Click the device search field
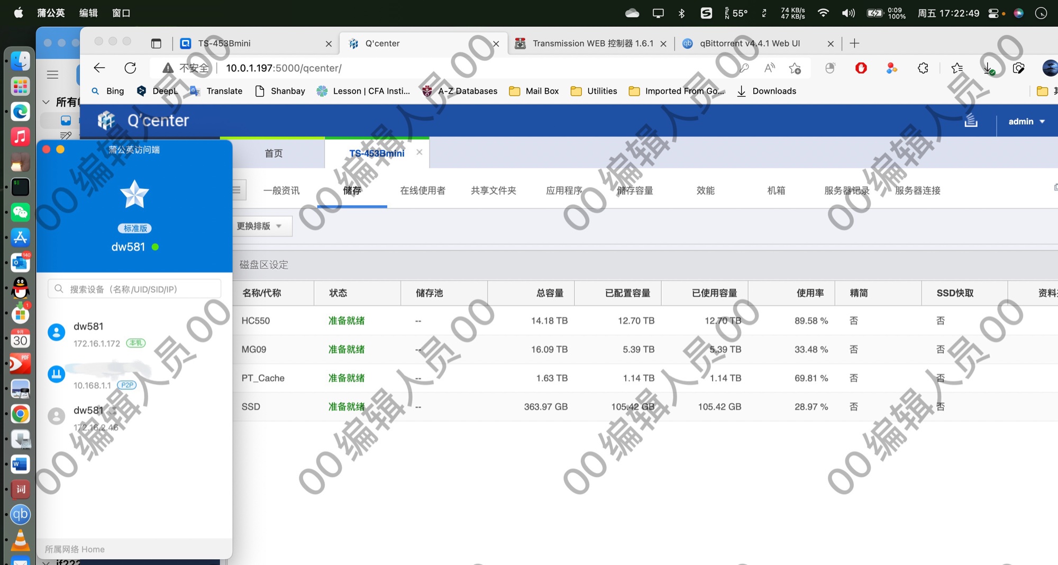The image size is (1058, 565). tap(134, 289)
